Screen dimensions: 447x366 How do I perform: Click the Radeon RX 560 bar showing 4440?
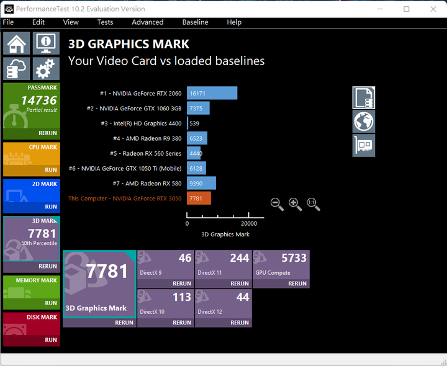click(194, 153)
